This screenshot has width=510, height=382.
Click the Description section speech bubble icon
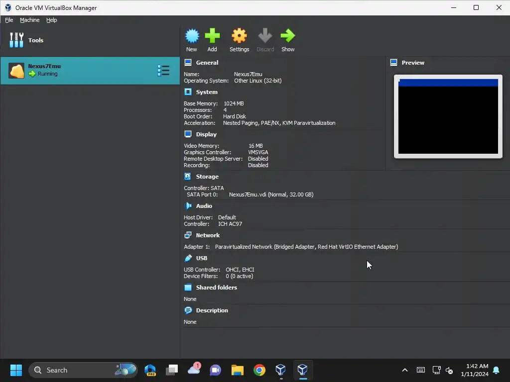(188, 310)
